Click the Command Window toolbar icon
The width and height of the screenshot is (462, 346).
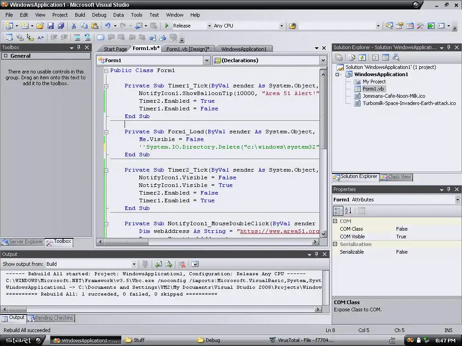coord(441,26)
